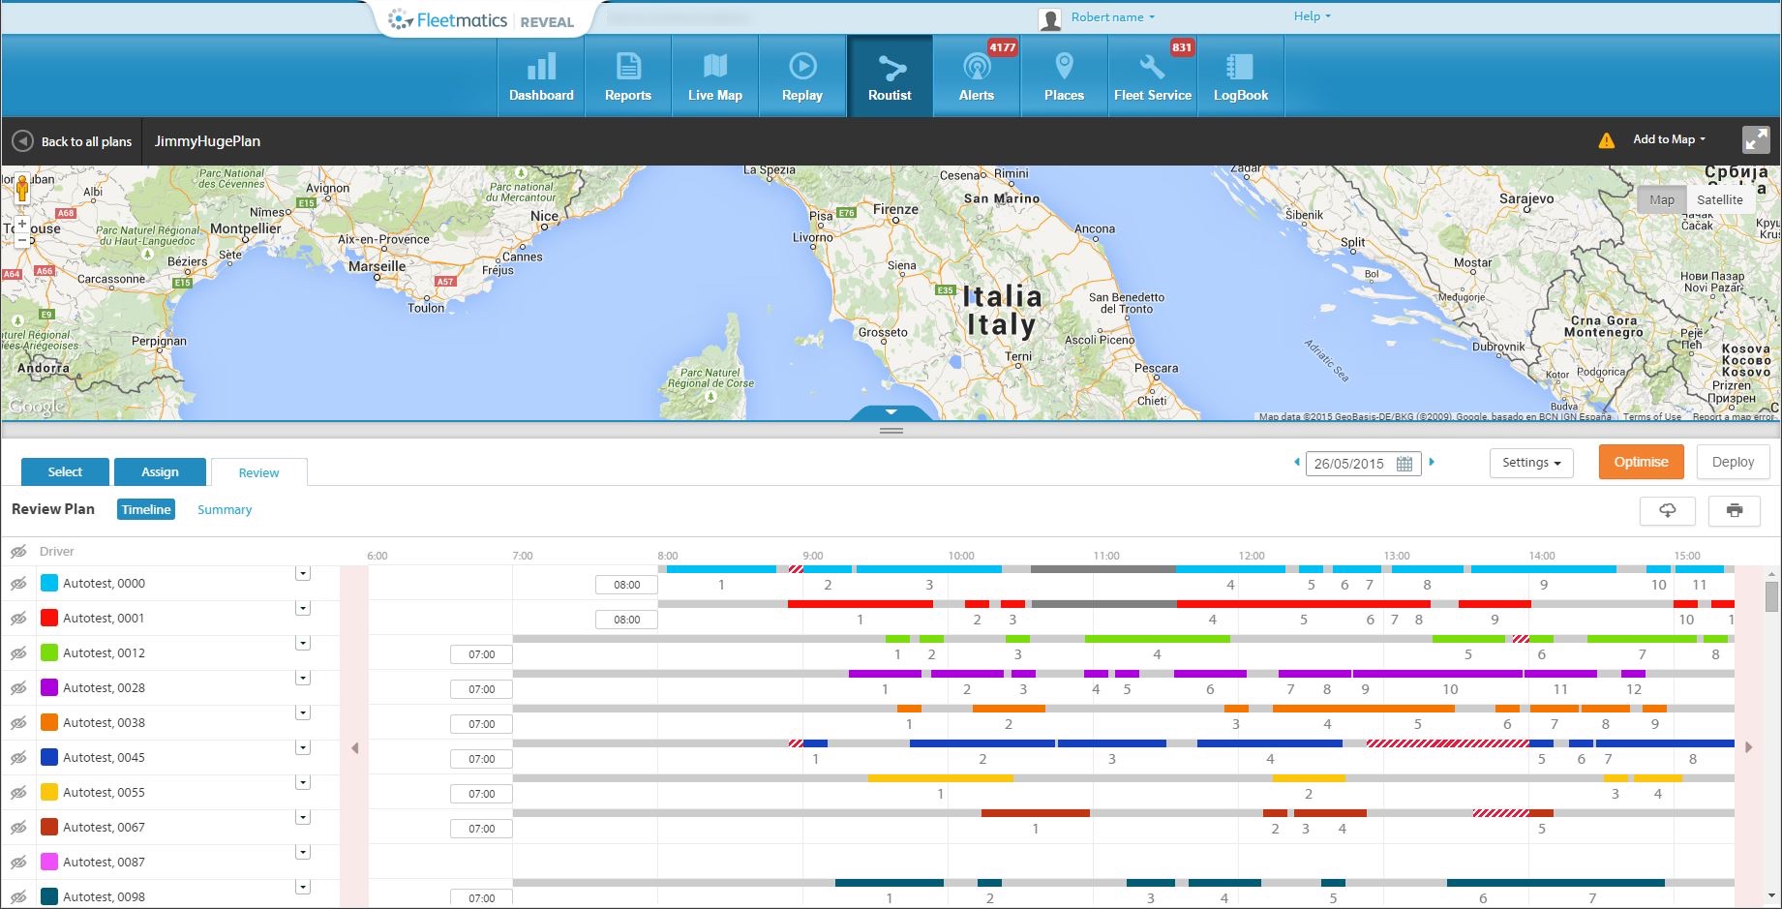Click the Autotest, 0001 red color swatch
Viewport: 1782px width, 909px height.
(49, 619)
